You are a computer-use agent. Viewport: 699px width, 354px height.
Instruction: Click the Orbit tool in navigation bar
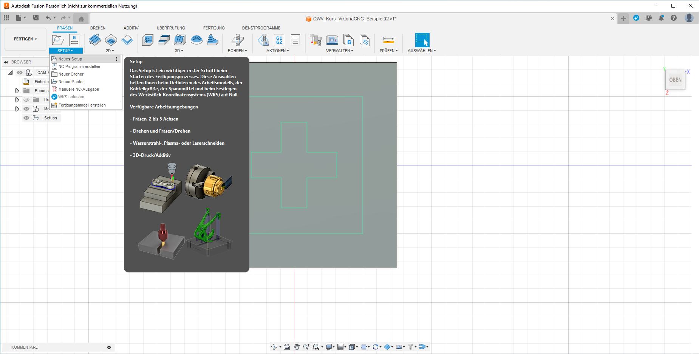[275, 347]
